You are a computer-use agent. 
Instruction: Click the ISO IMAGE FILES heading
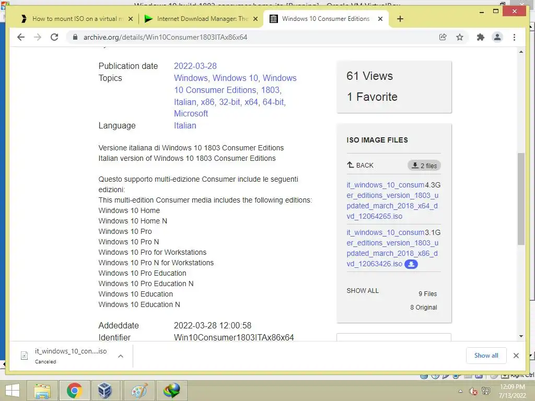pyautogui.click(x=377, y=140)
